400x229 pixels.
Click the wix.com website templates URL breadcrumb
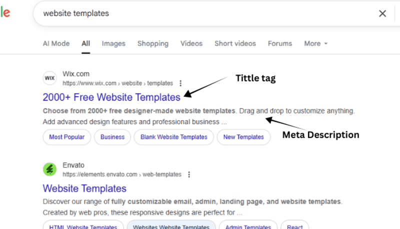coord(117,83)
